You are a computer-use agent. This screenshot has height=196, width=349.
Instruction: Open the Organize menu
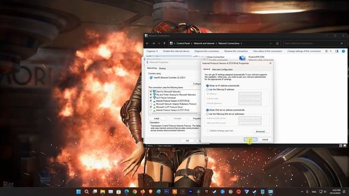click(152, 51)
